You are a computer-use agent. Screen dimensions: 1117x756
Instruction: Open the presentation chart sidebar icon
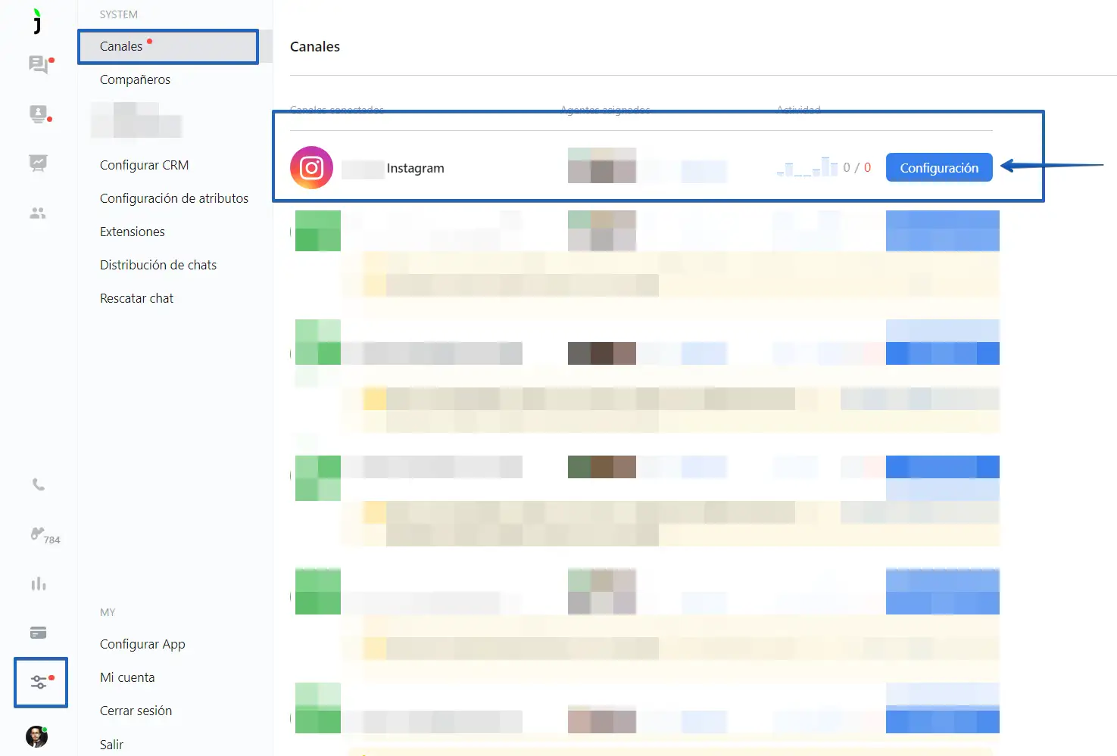38,163
